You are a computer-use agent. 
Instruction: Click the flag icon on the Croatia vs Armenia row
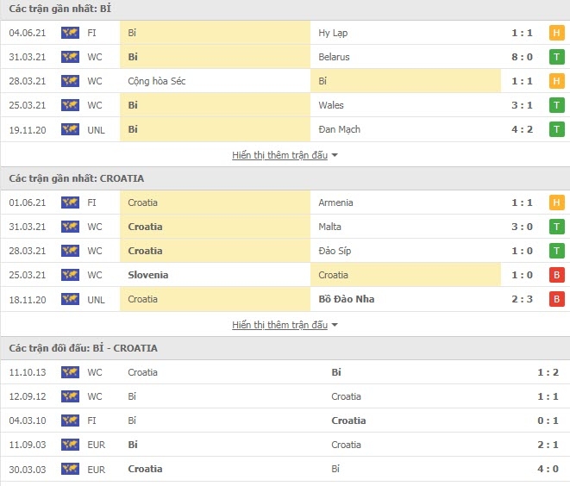click(70, 202)
